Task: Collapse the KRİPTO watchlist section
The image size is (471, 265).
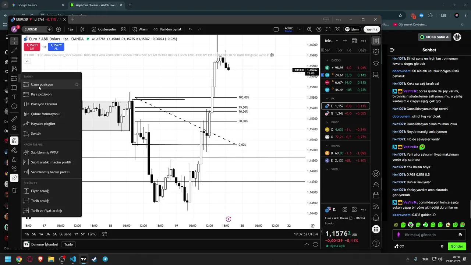Action: coord(327,146)
